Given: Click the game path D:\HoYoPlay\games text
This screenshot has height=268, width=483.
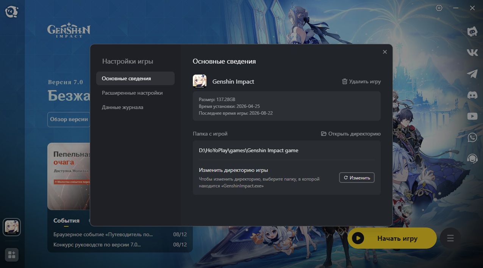Looking at the screenshot, I should click(x=249, y=150).
